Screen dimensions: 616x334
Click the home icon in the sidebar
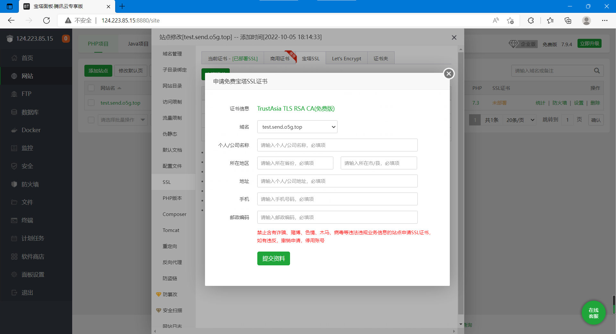point(14,58)
